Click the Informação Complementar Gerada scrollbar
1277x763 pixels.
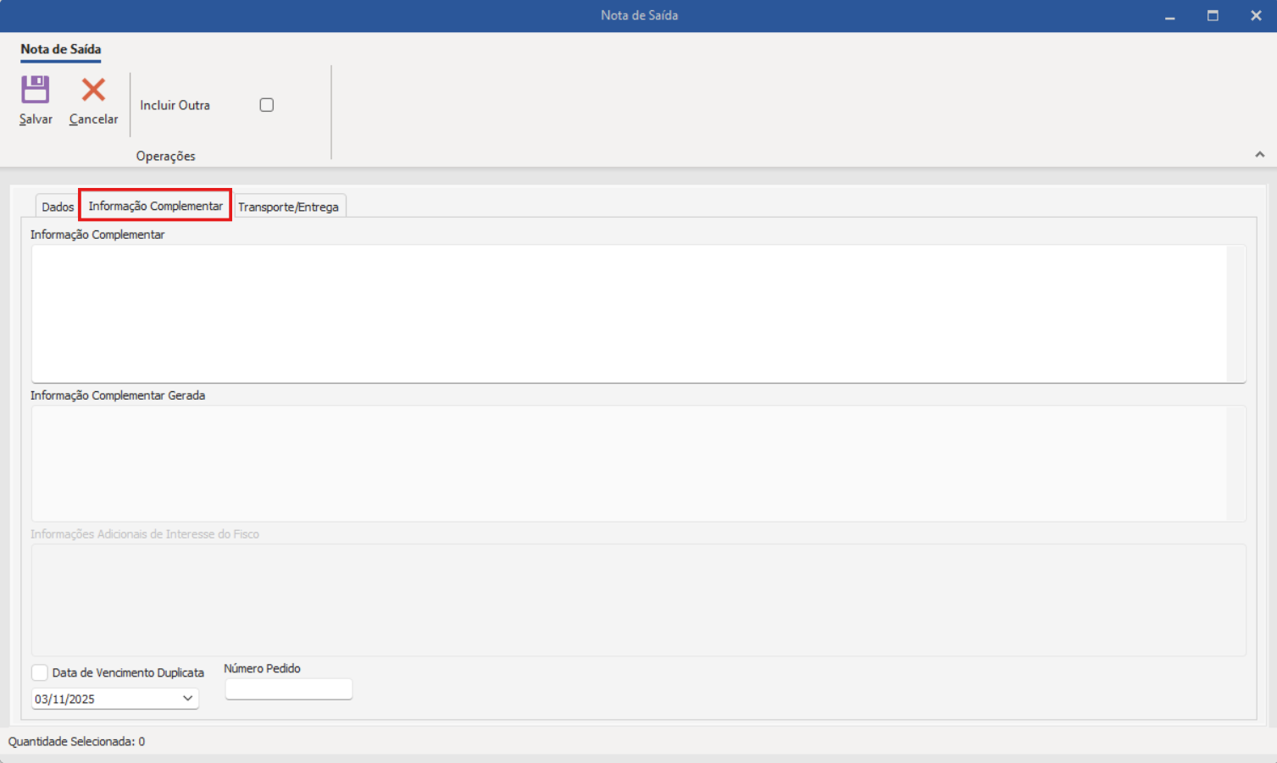tap(1236, 463)
